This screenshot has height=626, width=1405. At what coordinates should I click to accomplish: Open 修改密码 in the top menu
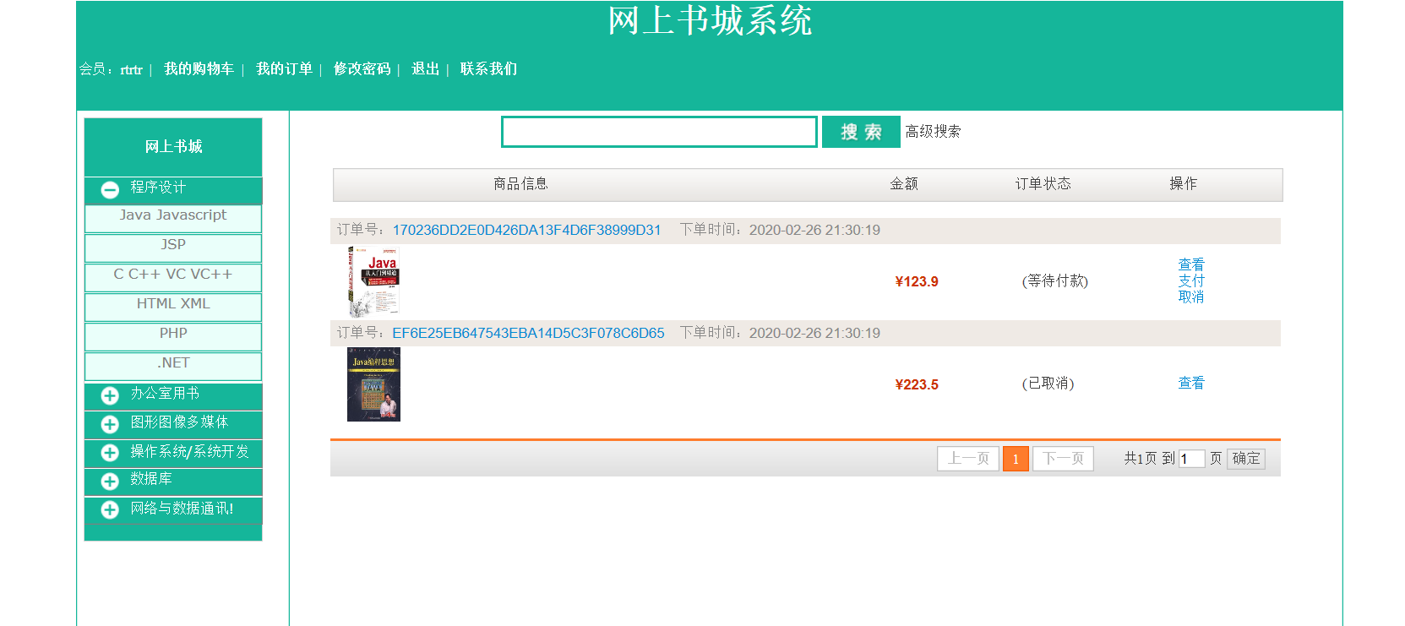(x=362, y=69)
